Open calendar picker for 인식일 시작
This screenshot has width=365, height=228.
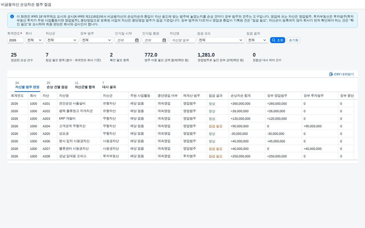[137, 40]
